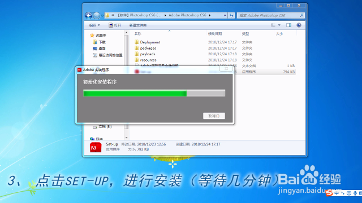Click the resources folder icon

[x=136, y=60]
